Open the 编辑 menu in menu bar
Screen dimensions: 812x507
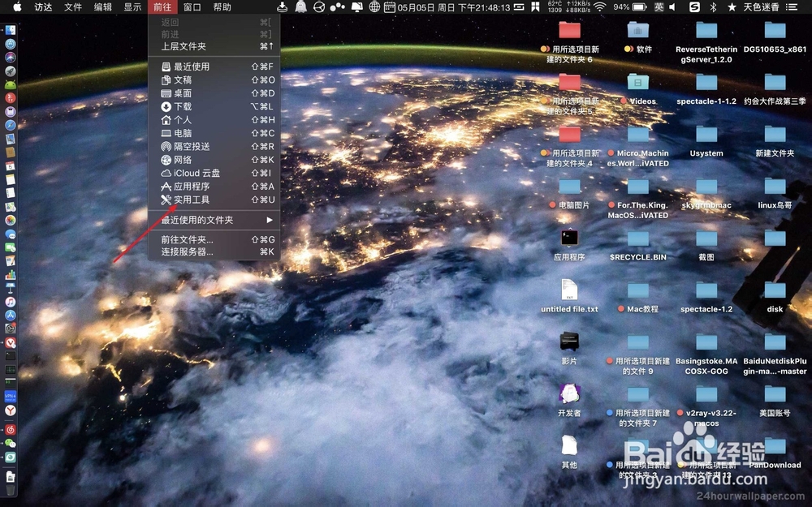(102, 6)
